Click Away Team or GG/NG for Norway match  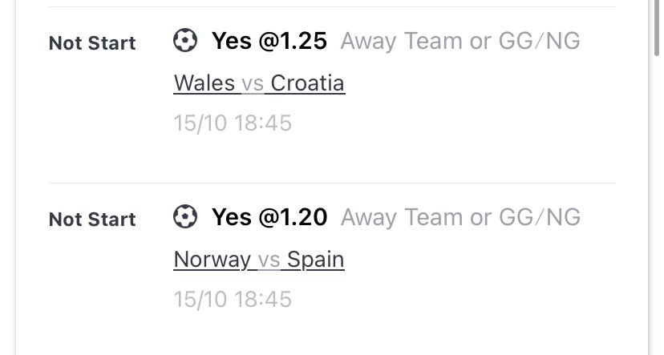[460, 217]
